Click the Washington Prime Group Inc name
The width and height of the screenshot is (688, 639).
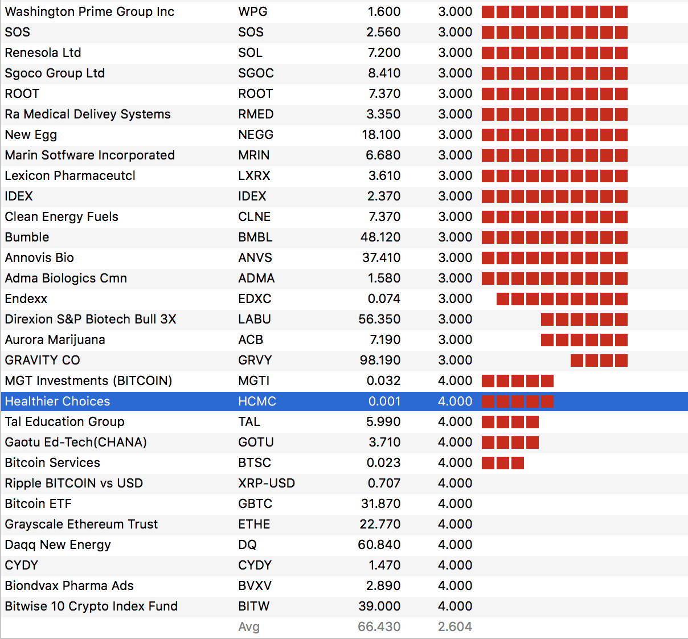pos(89,12)
